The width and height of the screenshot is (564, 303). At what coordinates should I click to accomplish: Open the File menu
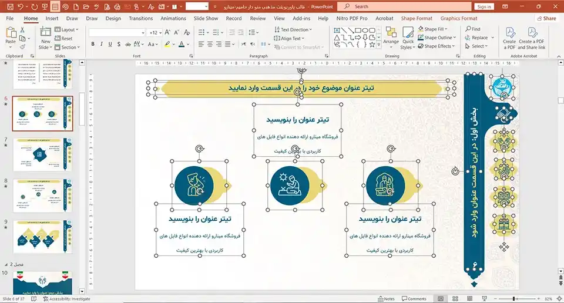point(10,18)
